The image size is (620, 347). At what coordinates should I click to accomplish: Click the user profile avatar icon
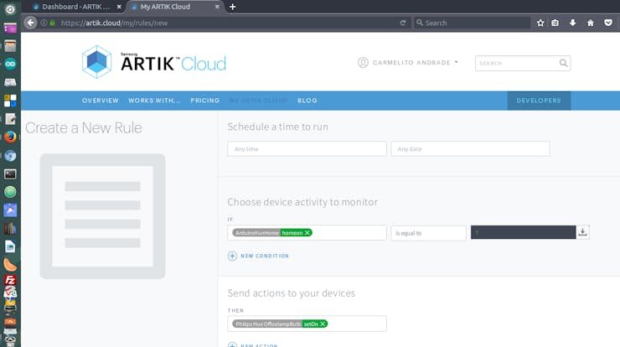click(x=363, y=63)
